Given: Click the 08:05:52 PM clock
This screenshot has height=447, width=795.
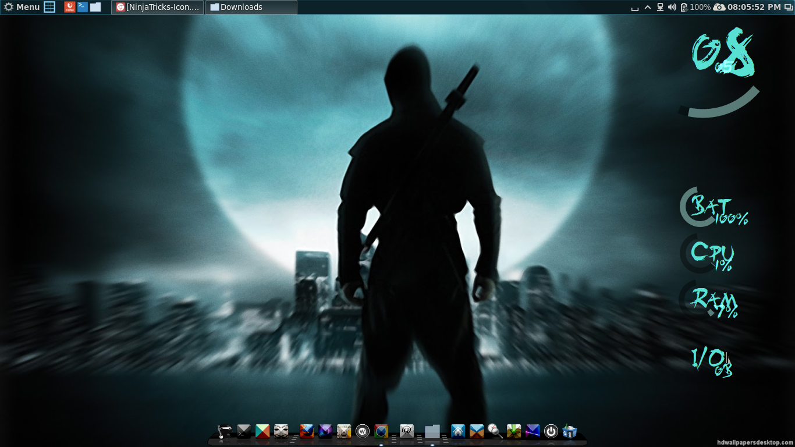Looking at the screenshot, I should tap(754, 7).
